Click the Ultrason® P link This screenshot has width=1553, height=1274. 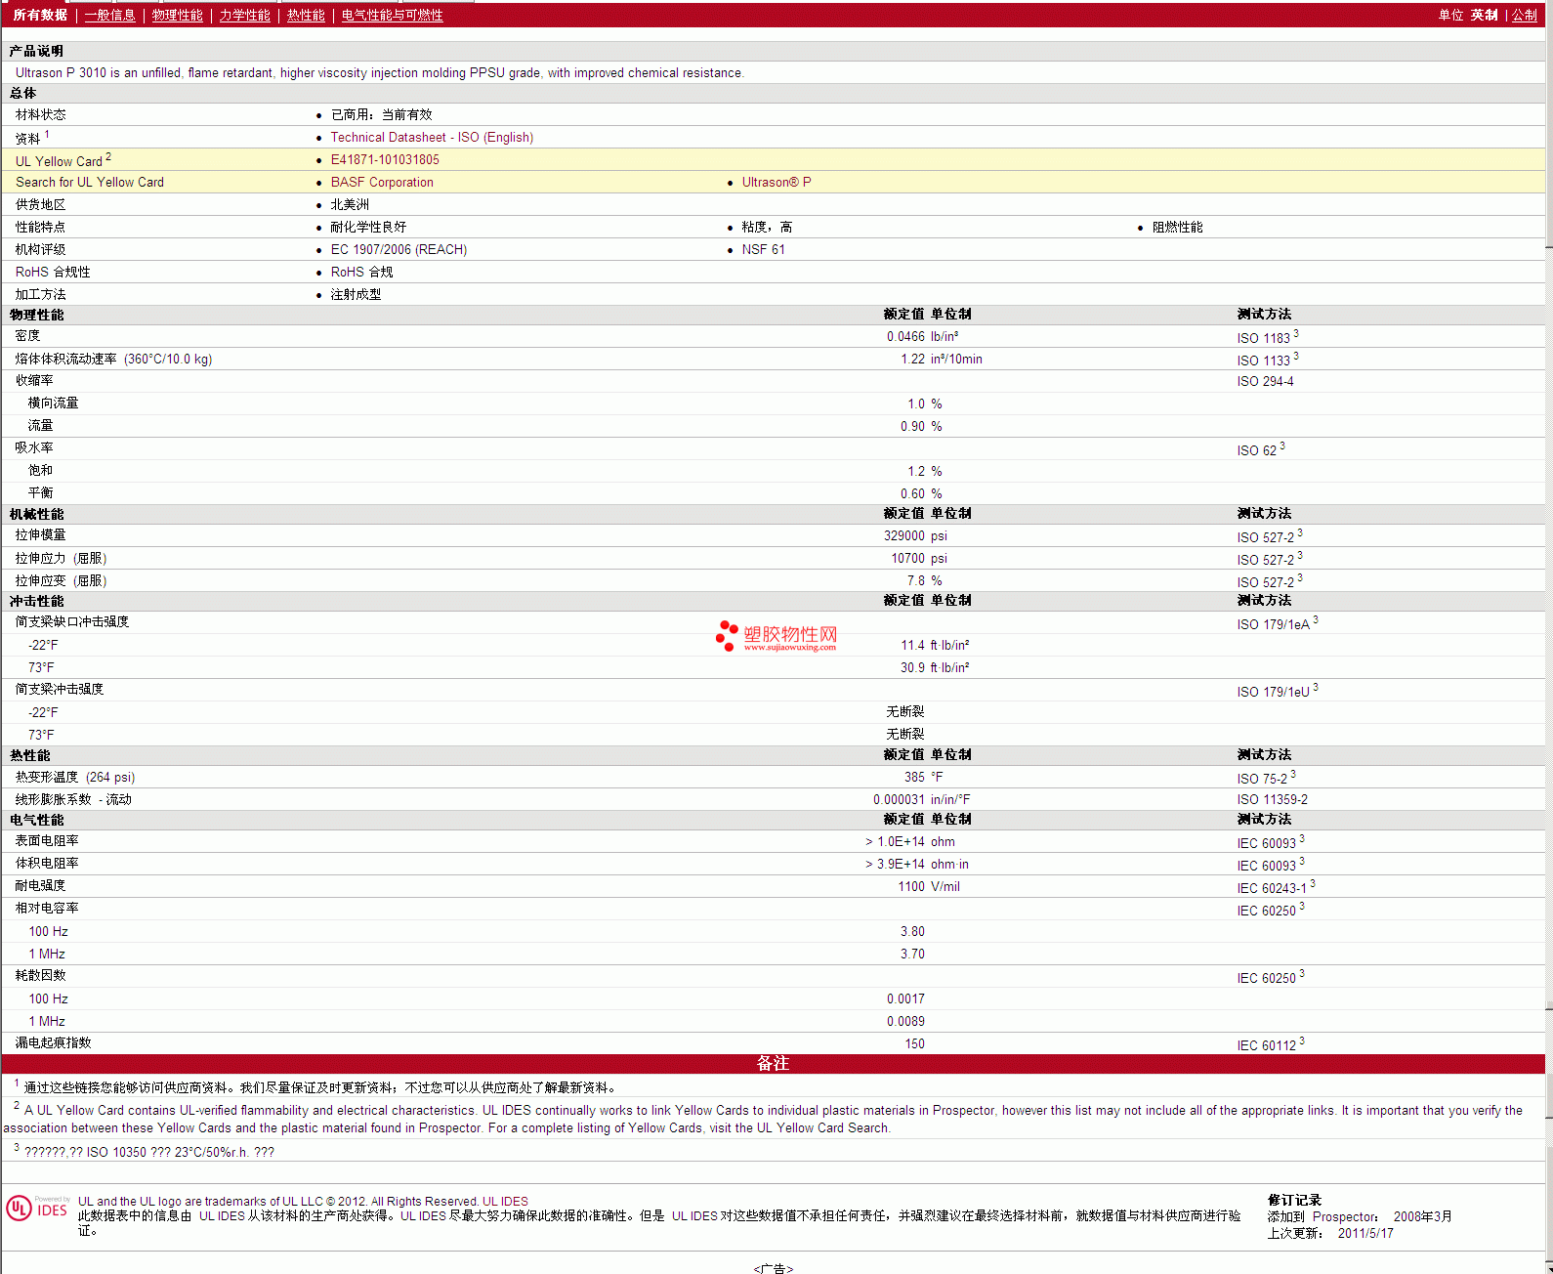[x=776, y=183]
